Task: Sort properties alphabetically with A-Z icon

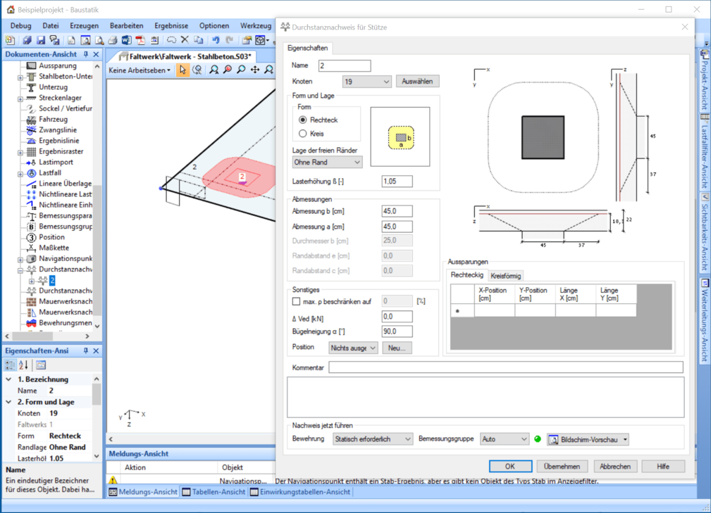Action: 24,365
